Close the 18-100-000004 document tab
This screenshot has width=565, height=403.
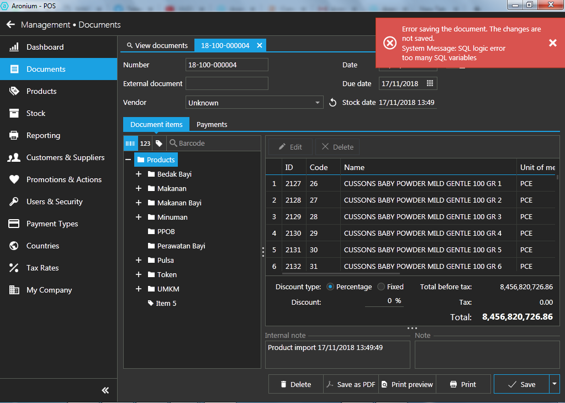click(x=260, y=45)
